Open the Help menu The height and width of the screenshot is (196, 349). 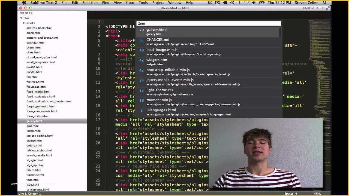click(x=189, y=3)
